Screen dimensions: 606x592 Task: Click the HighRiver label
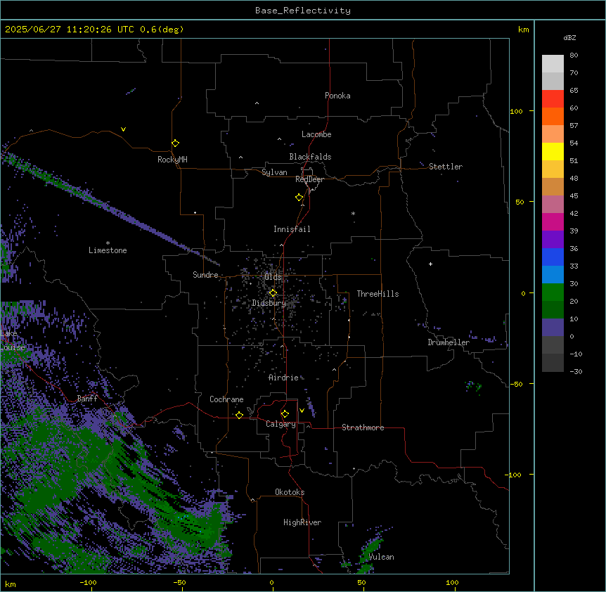coord(302,522)
